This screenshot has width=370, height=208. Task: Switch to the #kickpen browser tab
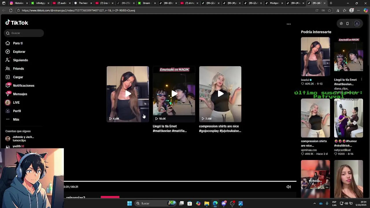(x=274, y=3)
